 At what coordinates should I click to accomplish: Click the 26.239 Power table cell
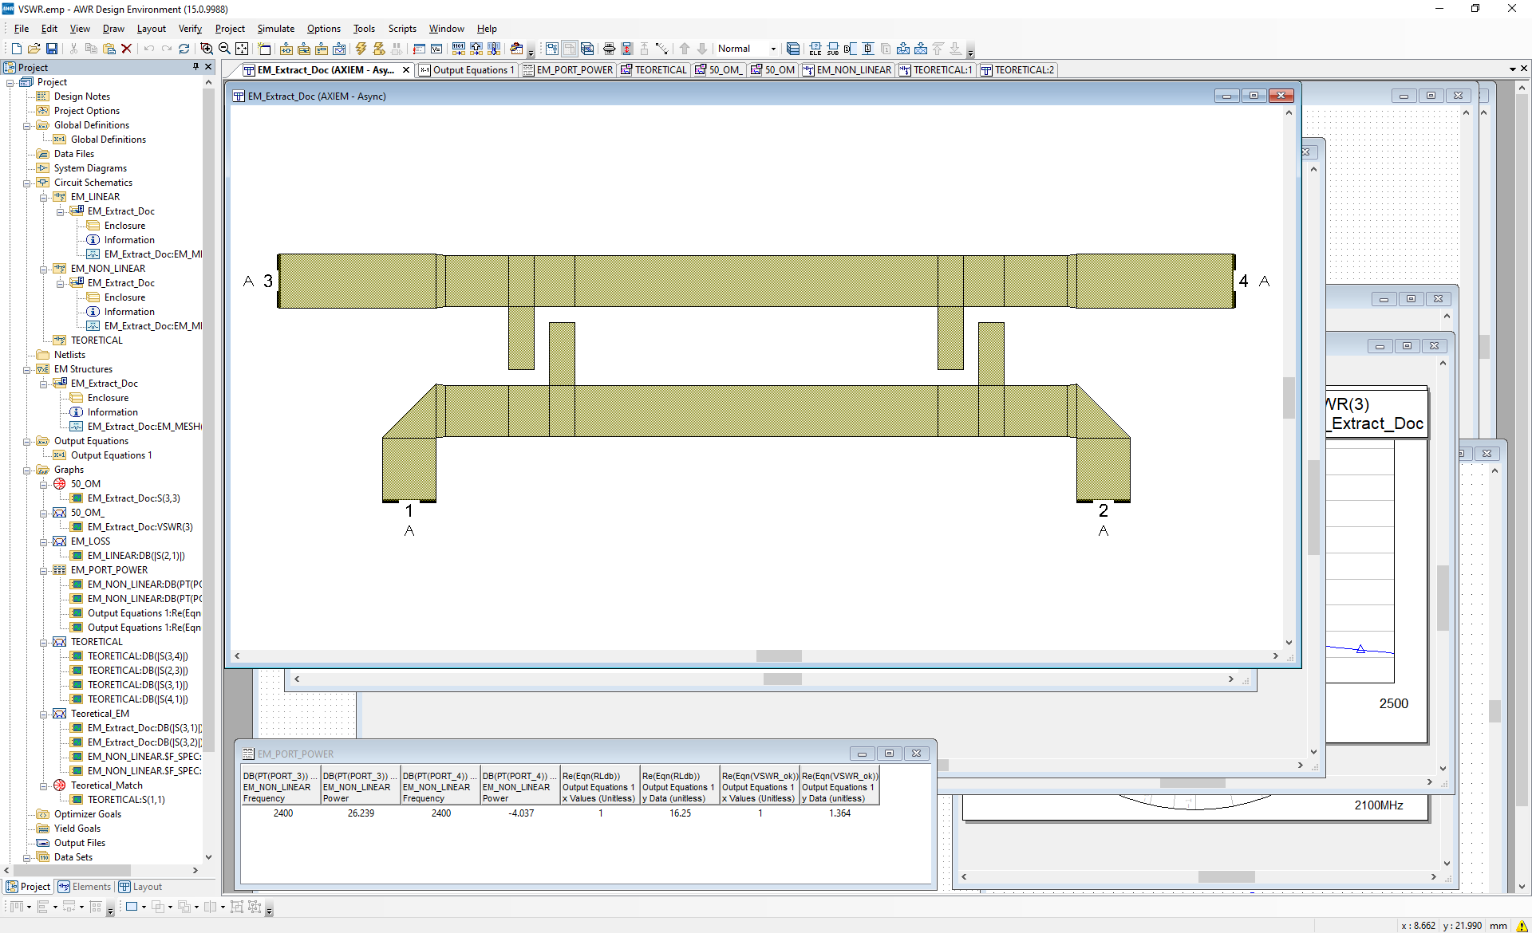(x=361, y=813)
